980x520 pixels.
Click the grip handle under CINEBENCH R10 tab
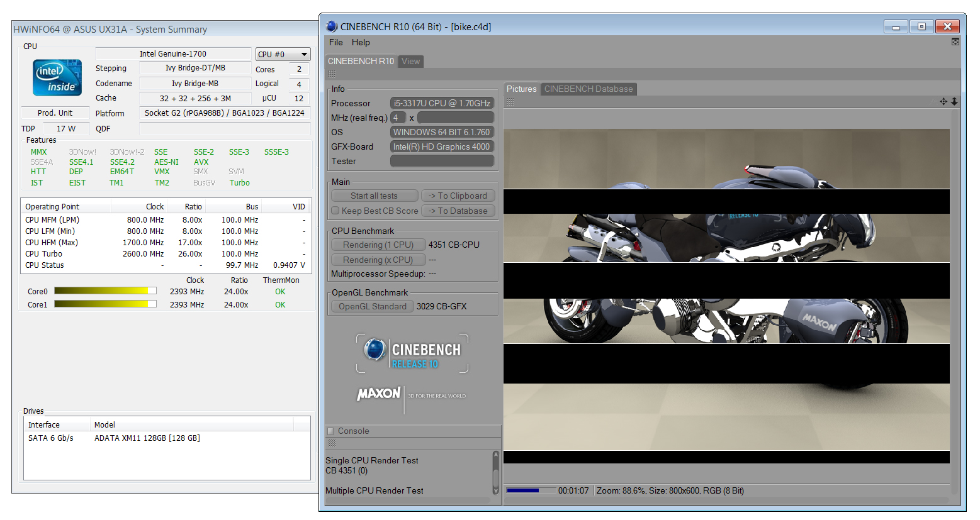coord(332,75)
